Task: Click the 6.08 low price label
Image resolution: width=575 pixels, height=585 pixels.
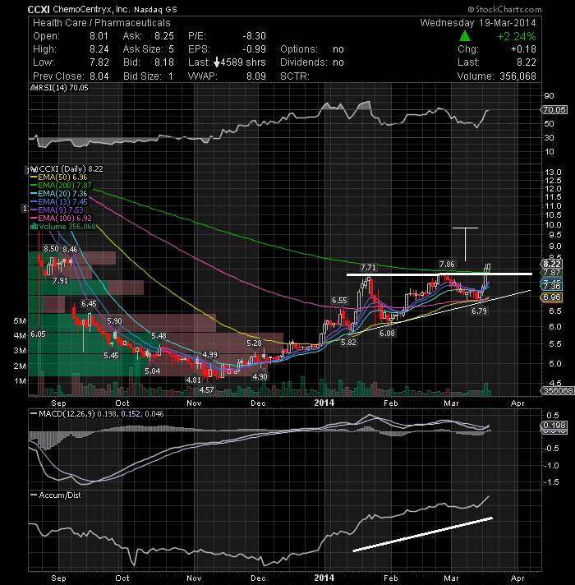Action: click(387, 333)
